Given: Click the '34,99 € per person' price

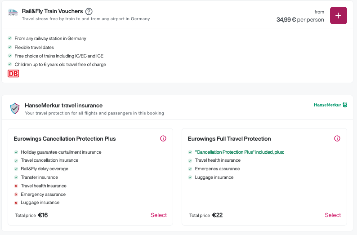Looking at the screenshot, I should (300, 20).
